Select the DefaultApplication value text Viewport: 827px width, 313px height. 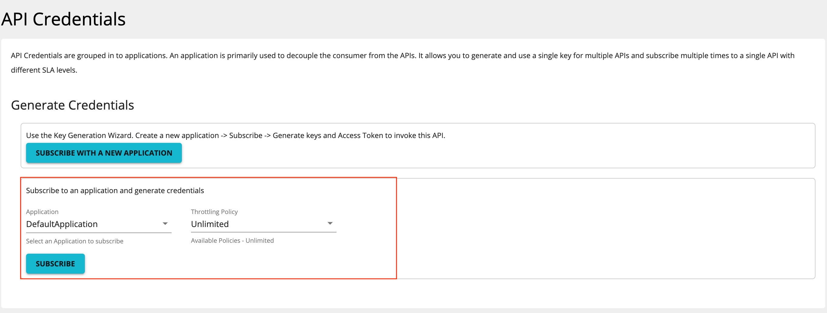[62, 224]
